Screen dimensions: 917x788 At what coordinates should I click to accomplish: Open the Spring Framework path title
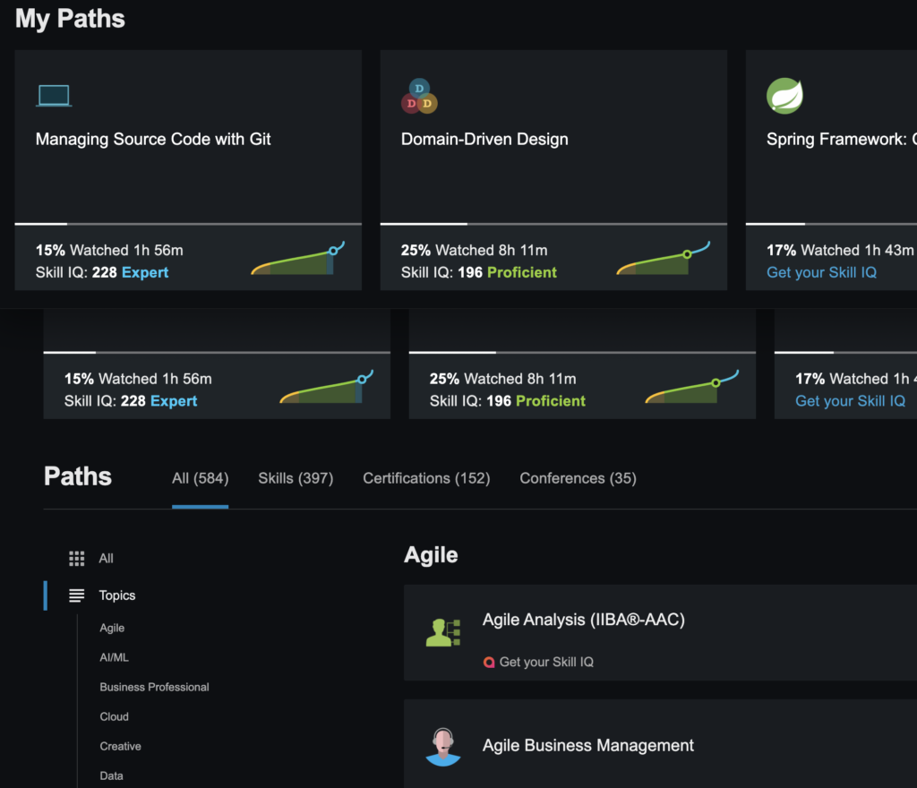(x=842, y=139)
